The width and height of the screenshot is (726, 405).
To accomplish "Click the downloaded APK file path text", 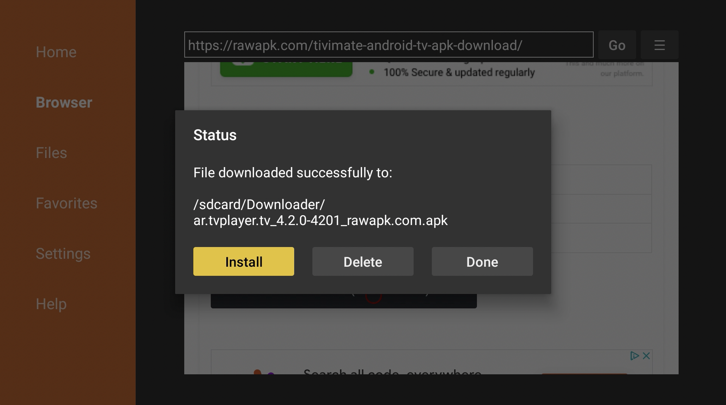I will pyautogui.click(x=320, y=213).
